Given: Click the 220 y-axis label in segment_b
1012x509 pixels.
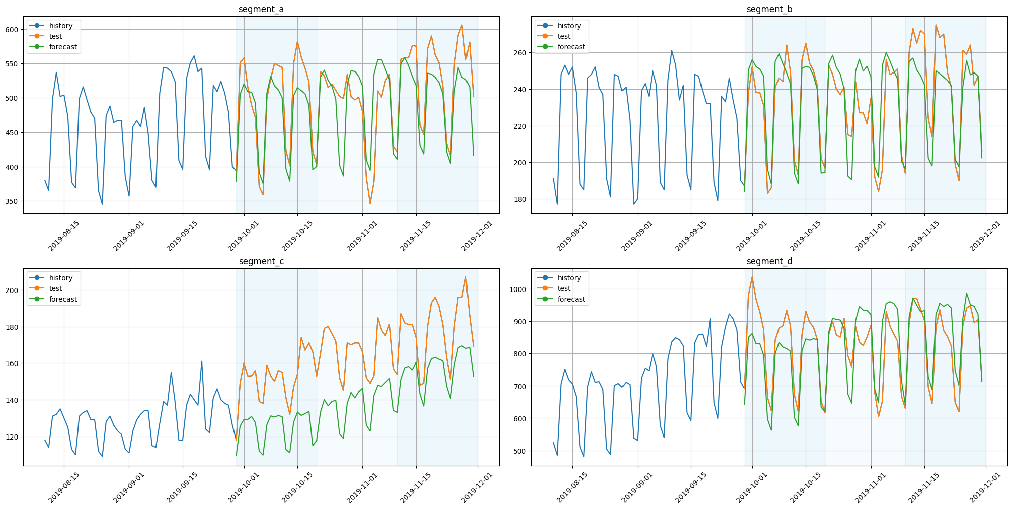Looking at the screenshot, I should click(521, 126).
